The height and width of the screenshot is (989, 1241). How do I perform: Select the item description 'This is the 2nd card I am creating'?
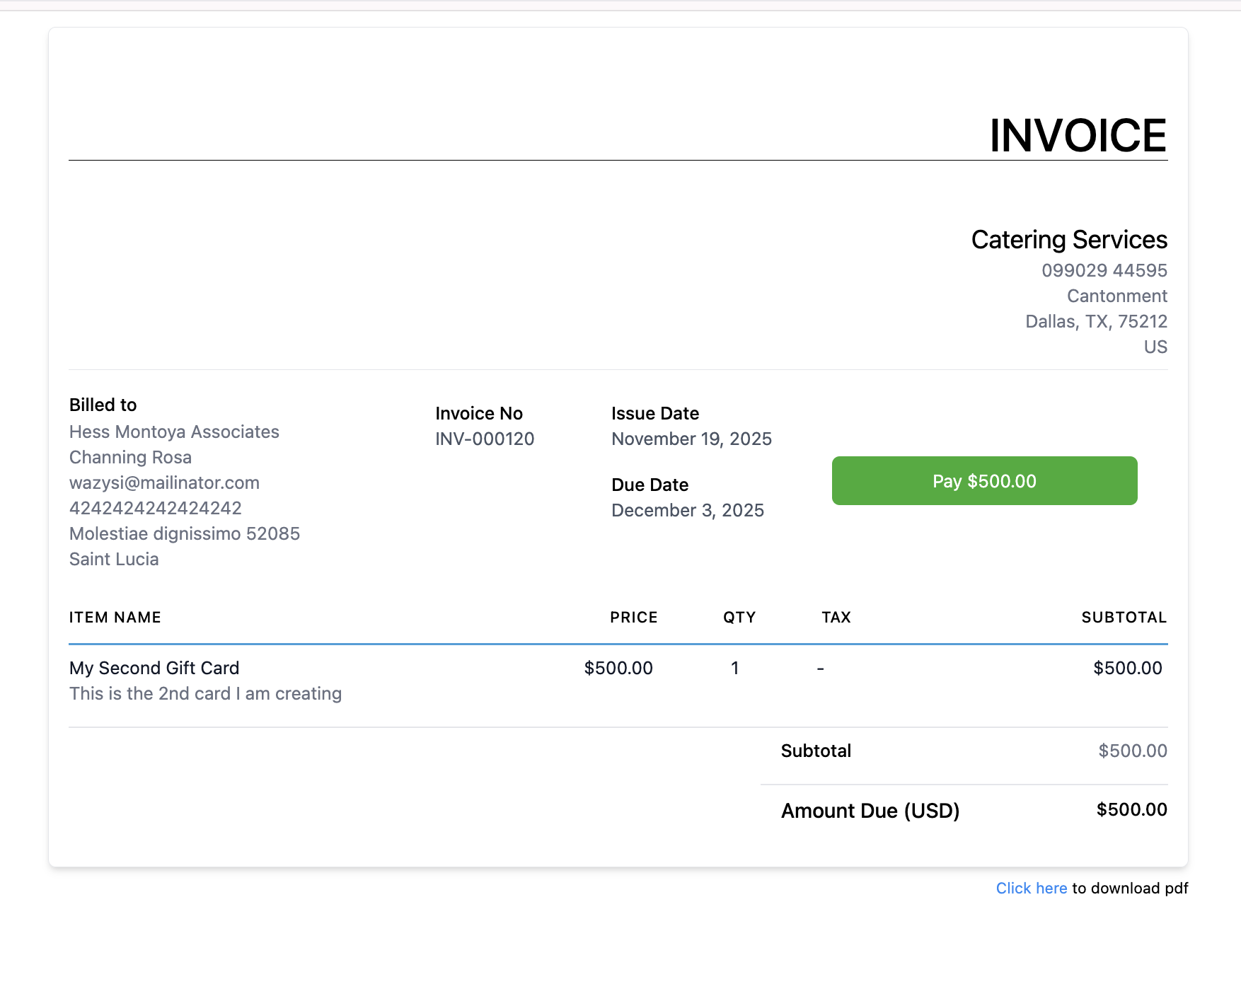point(205,693)
